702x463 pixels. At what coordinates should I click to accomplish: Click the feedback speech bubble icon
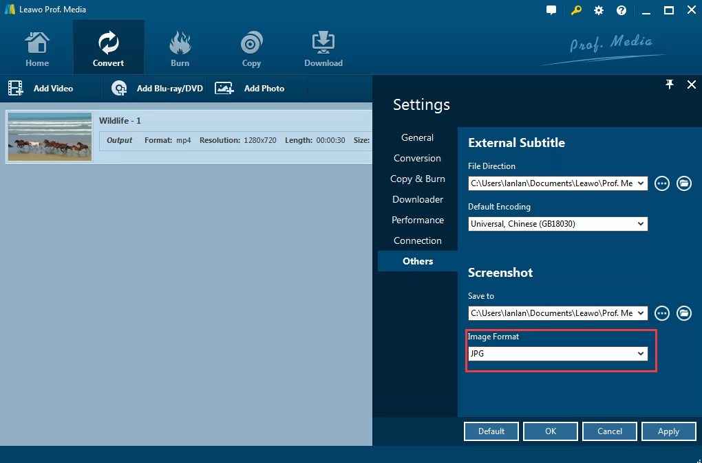coord(552,10)
